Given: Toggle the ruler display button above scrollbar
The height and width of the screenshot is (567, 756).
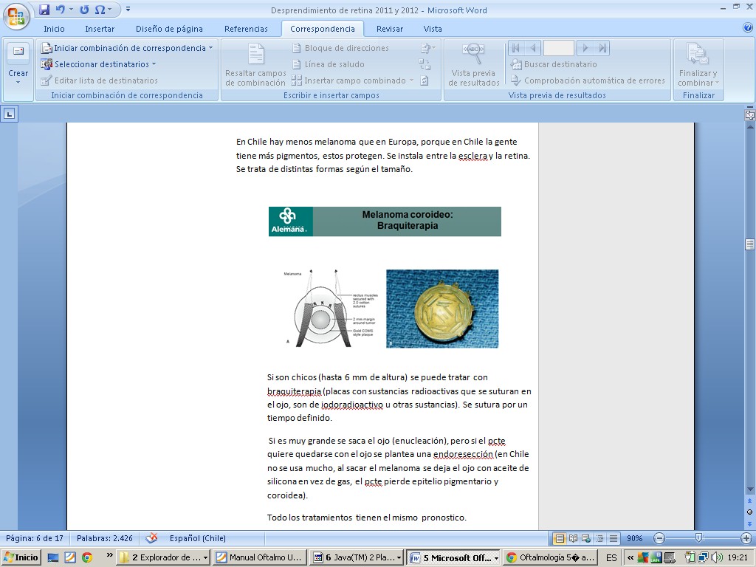Looking at the screenshot, I should [750, 114].
